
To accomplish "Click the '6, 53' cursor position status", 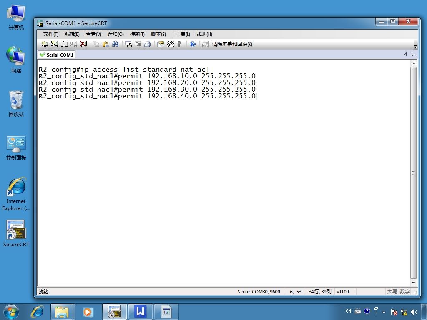I will click(x=296, y=292).
